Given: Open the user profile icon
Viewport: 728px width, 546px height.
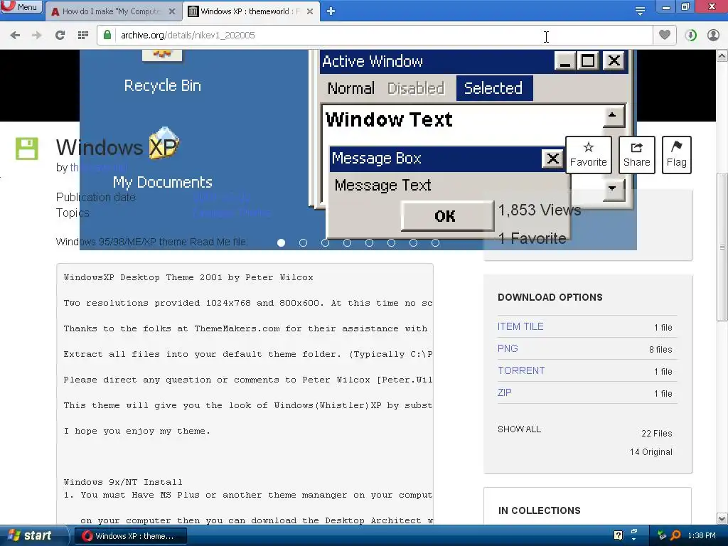Looking at the screenshot, I should click(x=713, y=36).
